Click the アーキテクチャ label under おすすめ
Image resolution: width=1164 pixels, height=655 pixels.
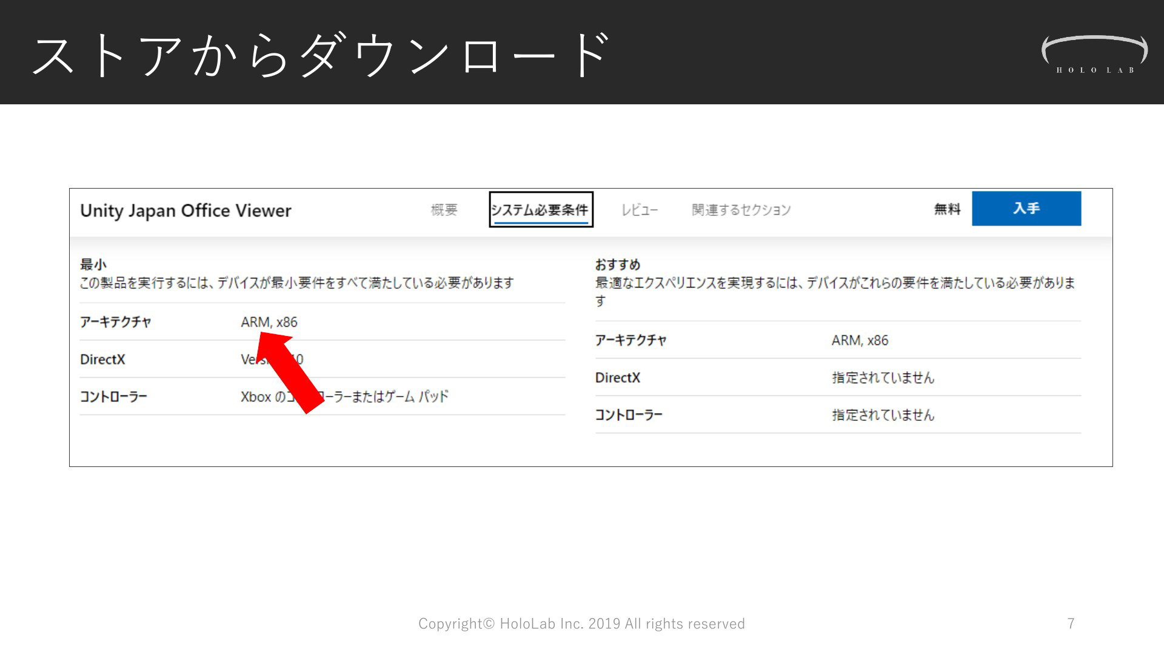(630, 340)
